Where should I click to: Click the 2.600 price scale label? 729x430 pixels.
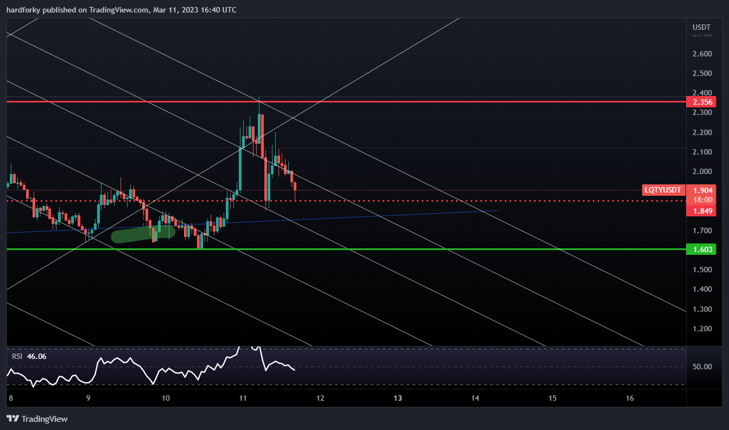[702, 54]
